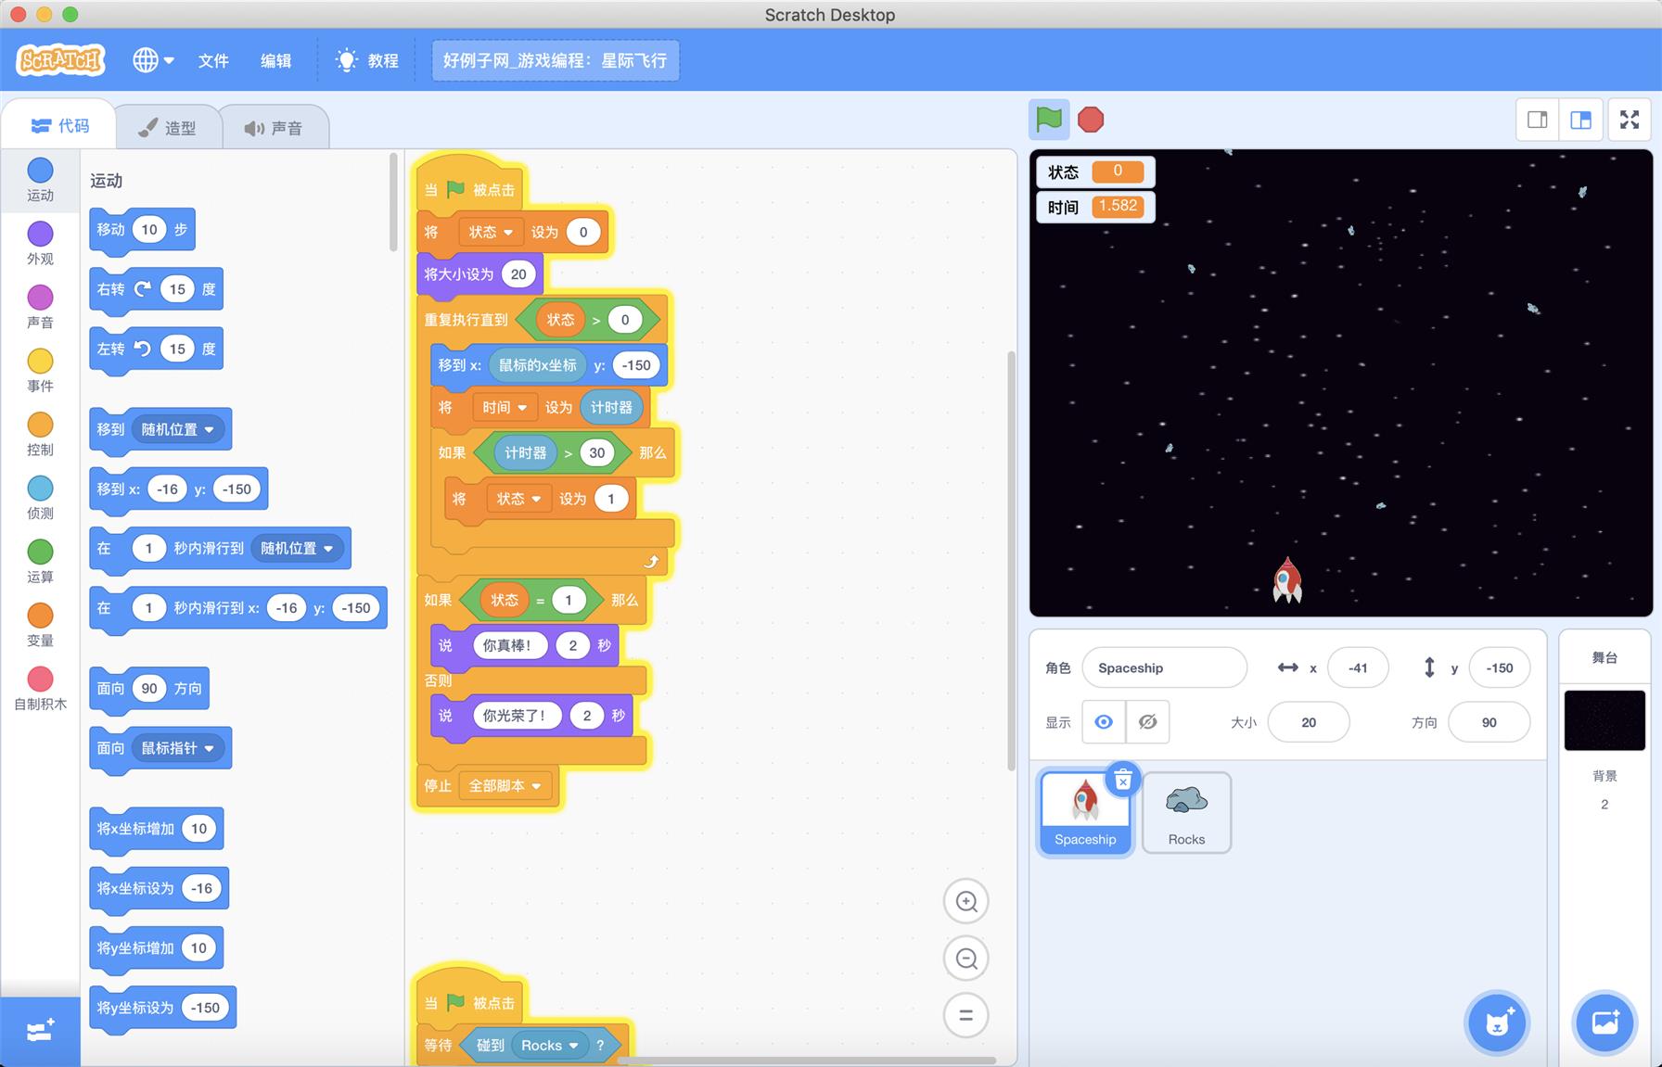Open the add extension button
Screen dimensions: 1662x1067
(x=40, y=1031)
